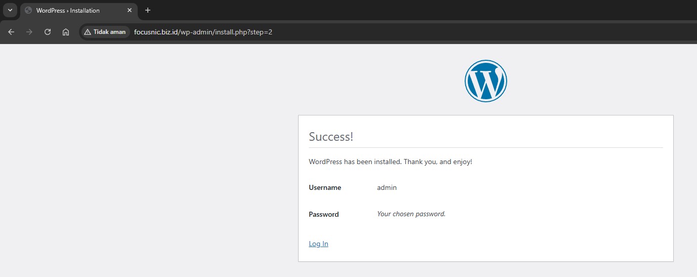This screenshot has width=697, height=277.
Task: Click the "Your chosen password." text
Action: point(411,214)
